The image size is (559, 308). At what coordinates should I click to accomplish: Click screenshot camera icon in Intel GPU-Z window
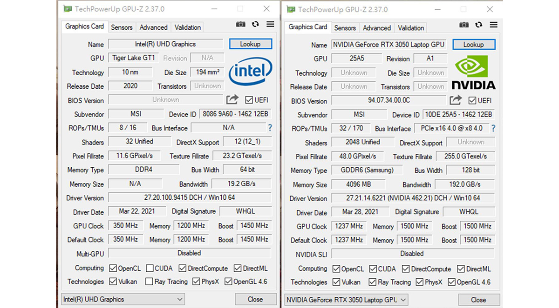coord(240,25)
